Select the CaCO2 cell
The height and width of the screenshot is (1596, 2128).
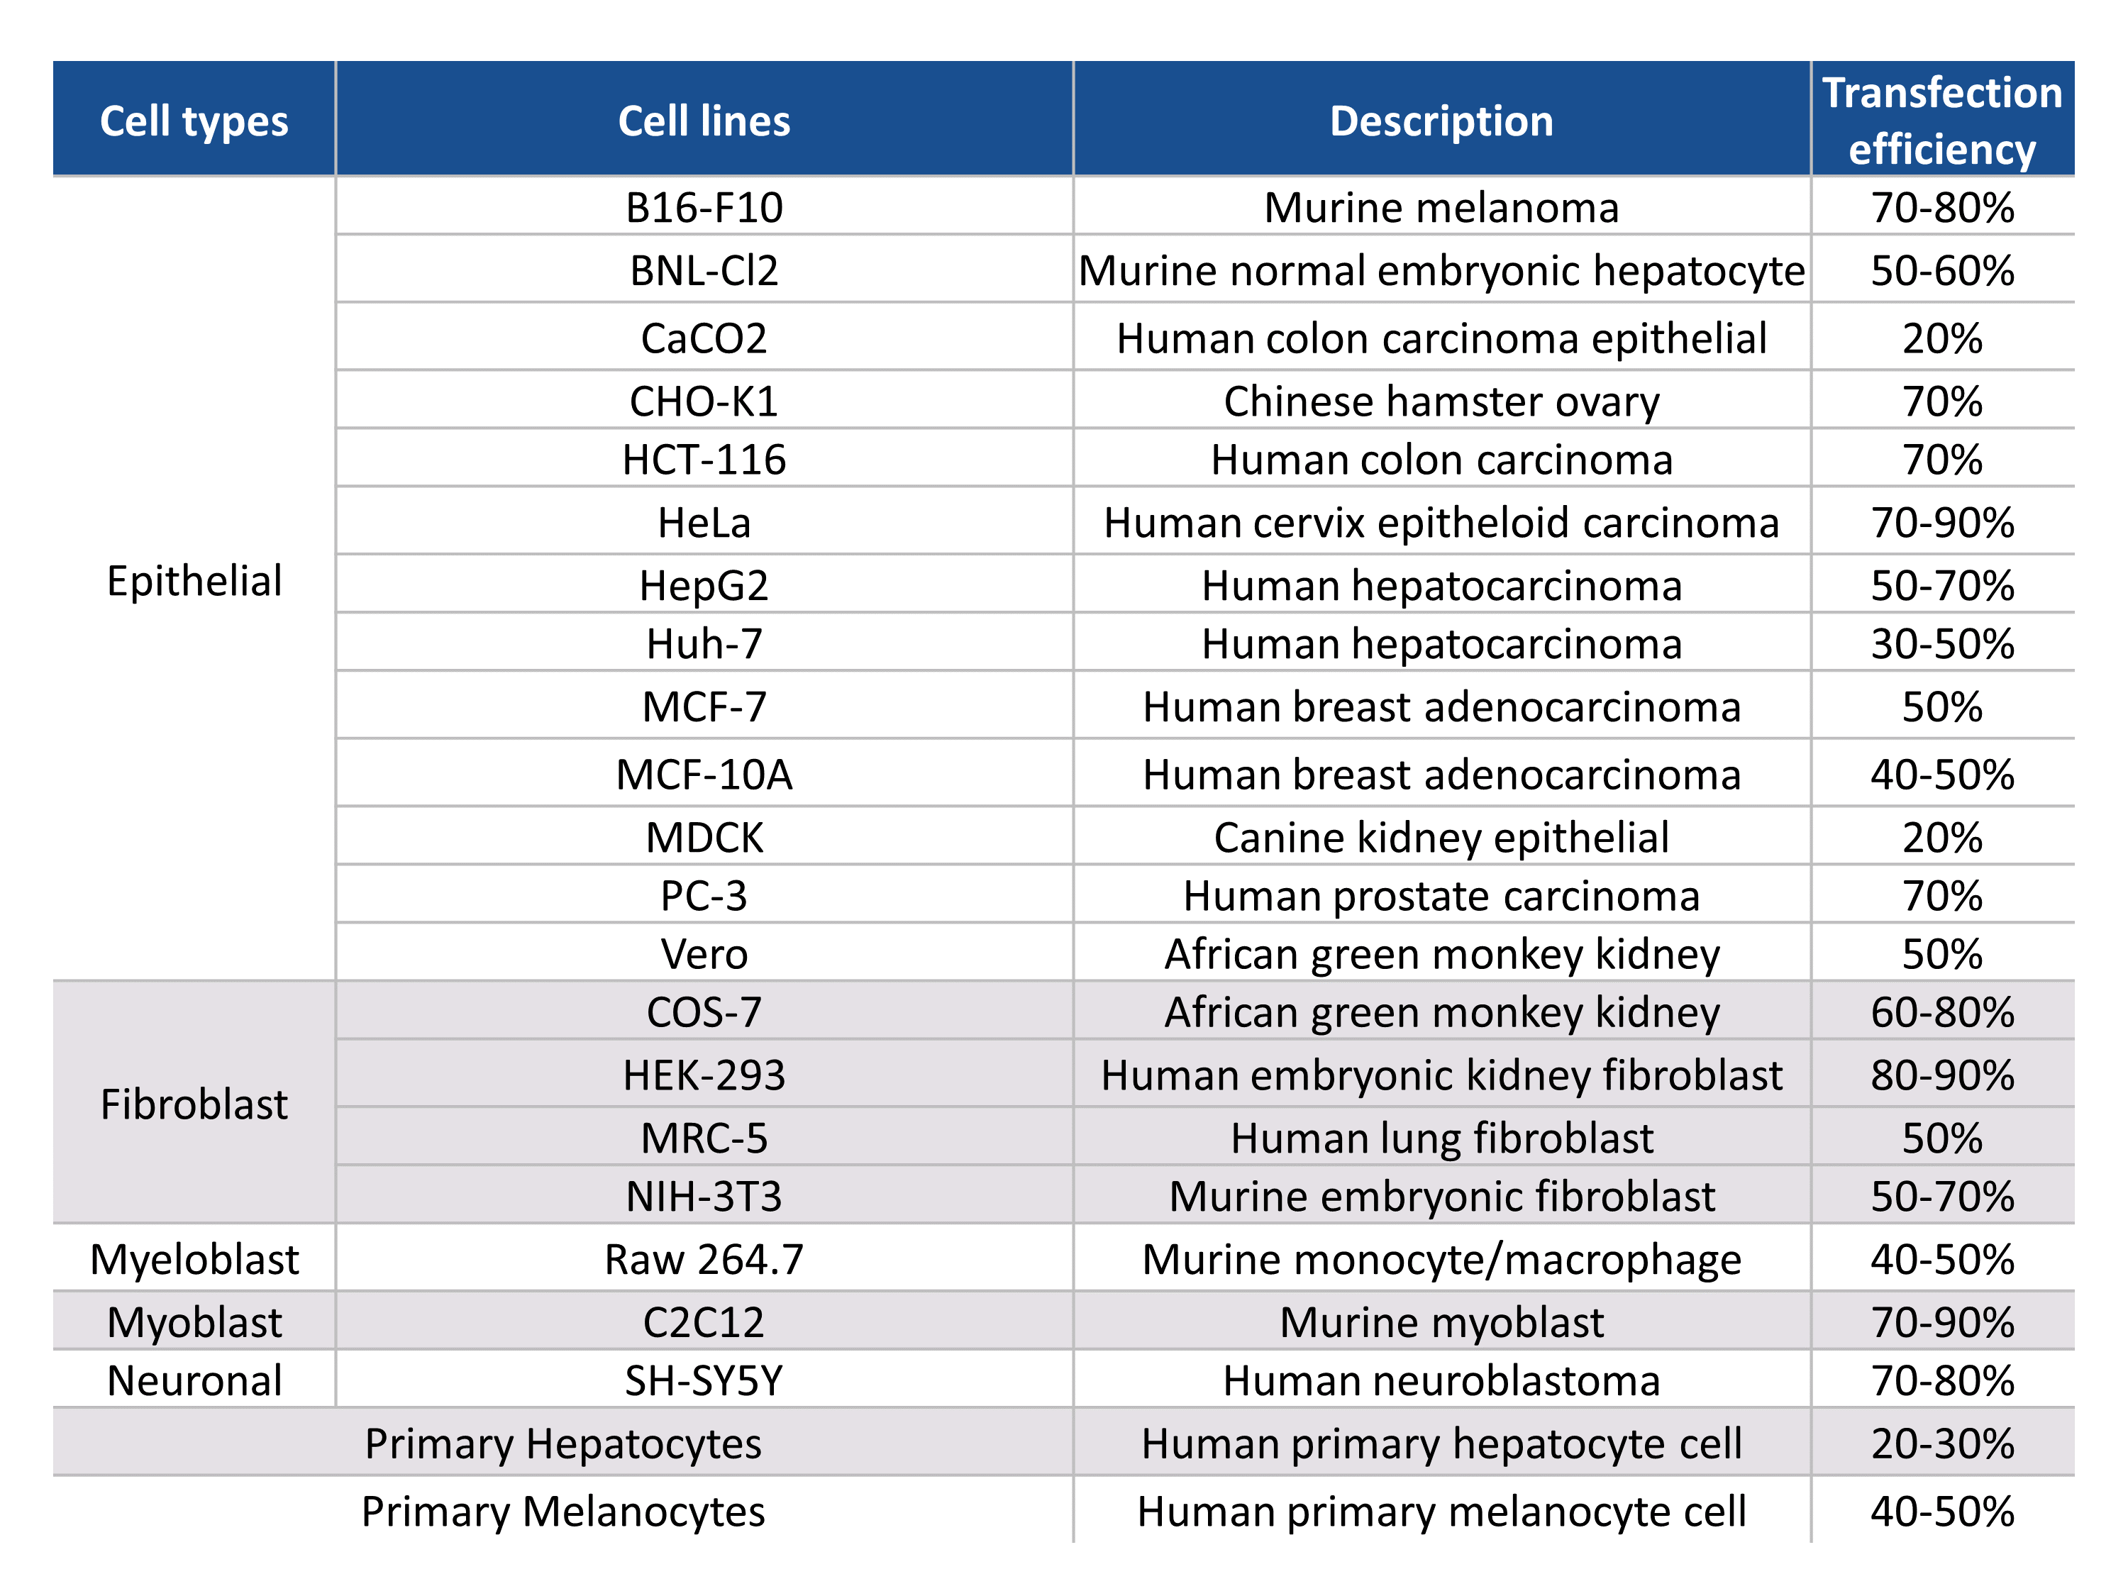coord(703,338)
